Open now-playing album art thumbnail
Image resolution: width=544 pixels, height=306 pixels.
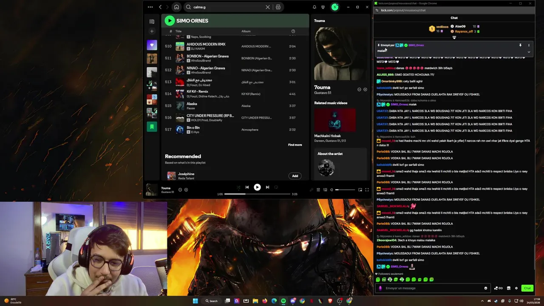point(151,190)
